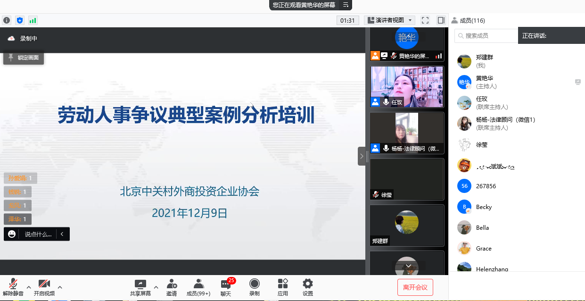Viewport: 585px width, 301px height.
Task: Click the 搜索成员 search field
Action: 486,35
